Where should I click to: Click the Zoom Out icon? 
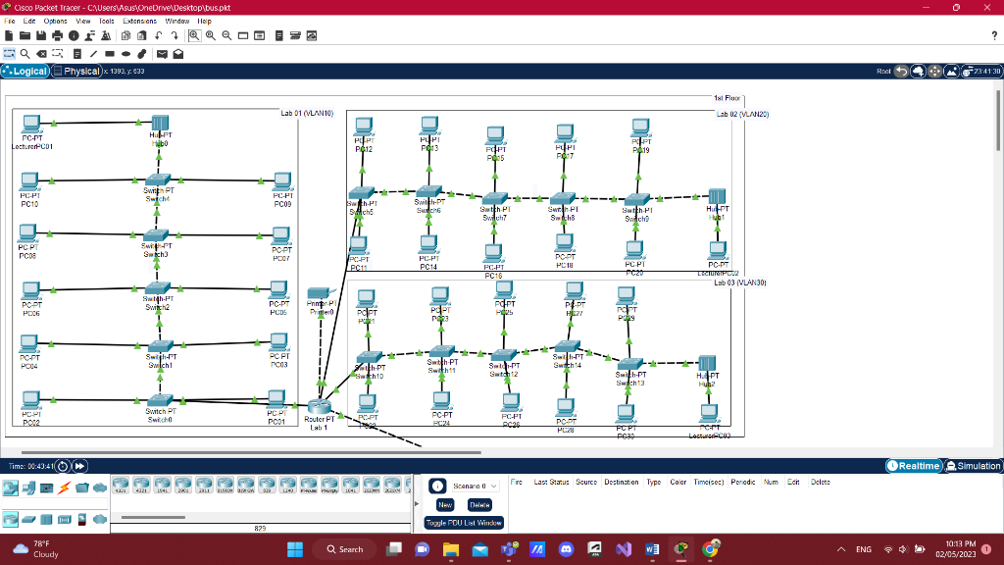(x=226, y=36)
